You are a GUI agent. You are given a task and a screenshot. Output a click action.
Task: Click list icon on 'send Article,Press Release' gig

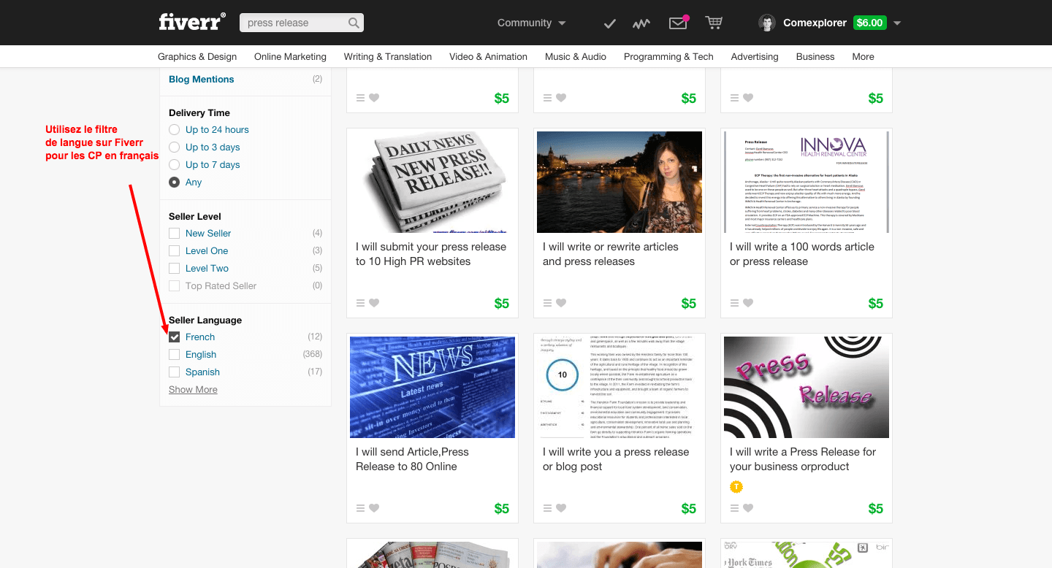coord(360,508)
